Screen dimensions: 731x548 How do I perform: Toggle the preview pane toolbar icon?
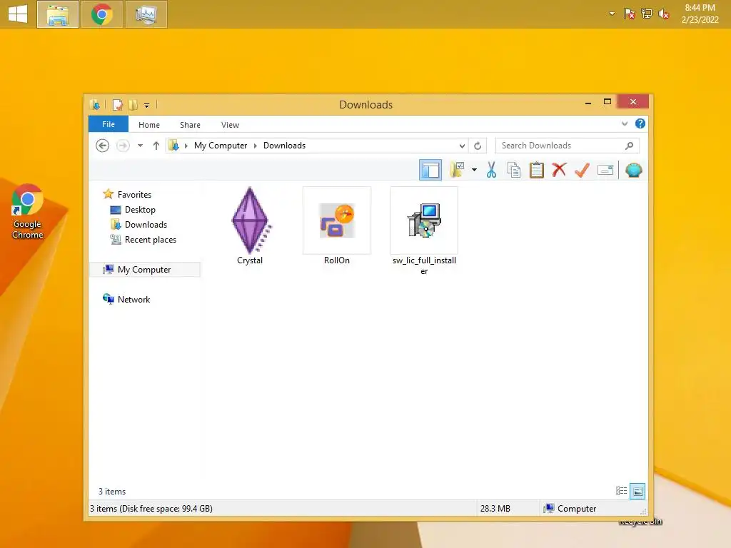pos(430,170)
